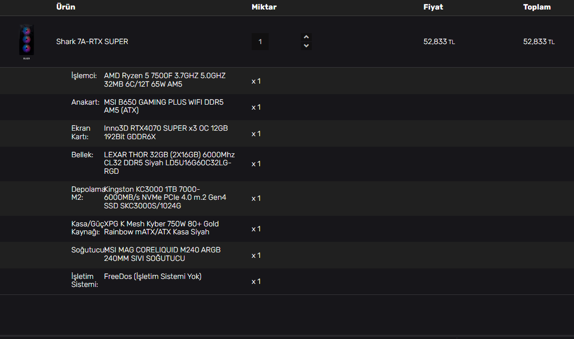574x339 pixels.
Task: Click the Ürün column header
Action: tap(66, 7)
